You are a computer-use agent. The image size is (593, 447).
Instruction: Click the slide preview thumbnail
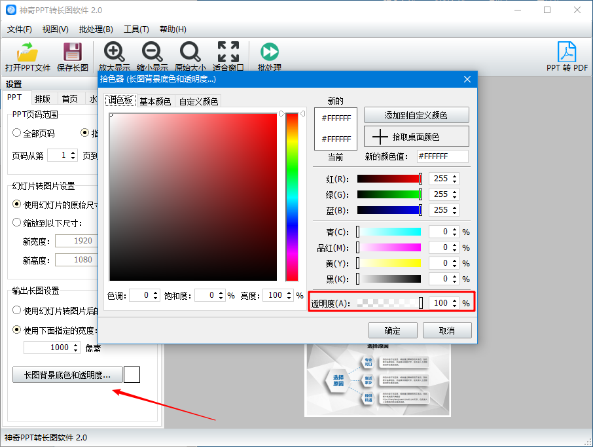[378, 380]
